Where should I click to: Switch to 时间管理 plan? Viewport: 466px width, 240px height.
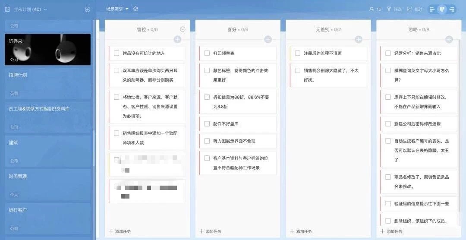(x=47, y=185)
